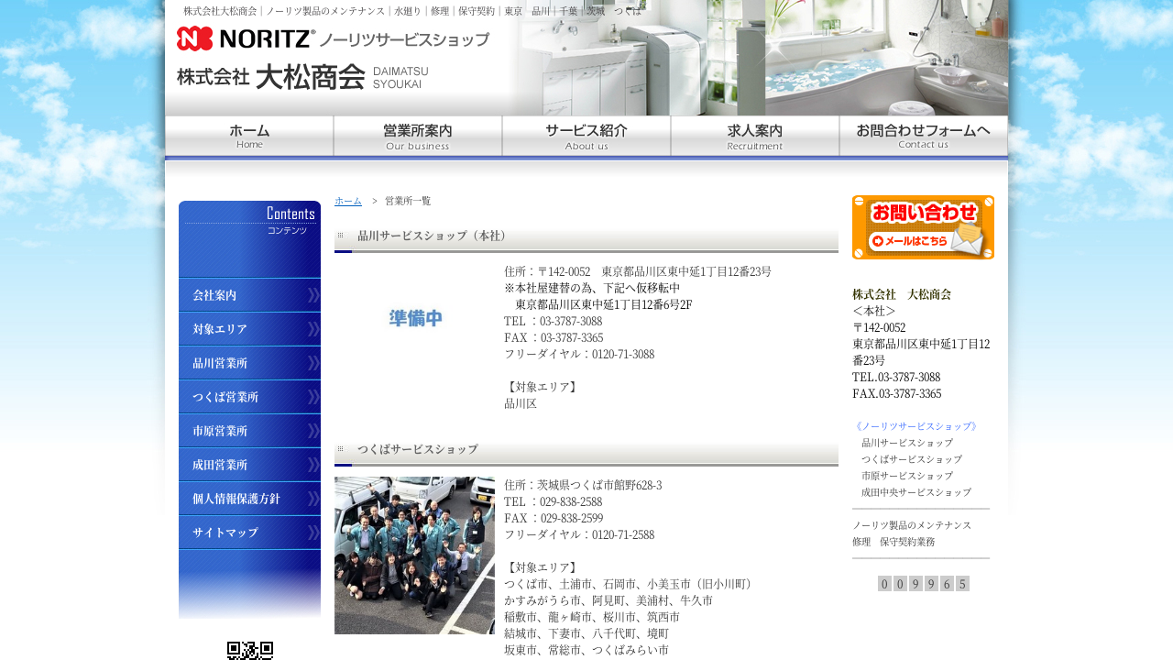View 個人情報保護方針 from sidebar
Screen dimensions: 1173x660
249,499
